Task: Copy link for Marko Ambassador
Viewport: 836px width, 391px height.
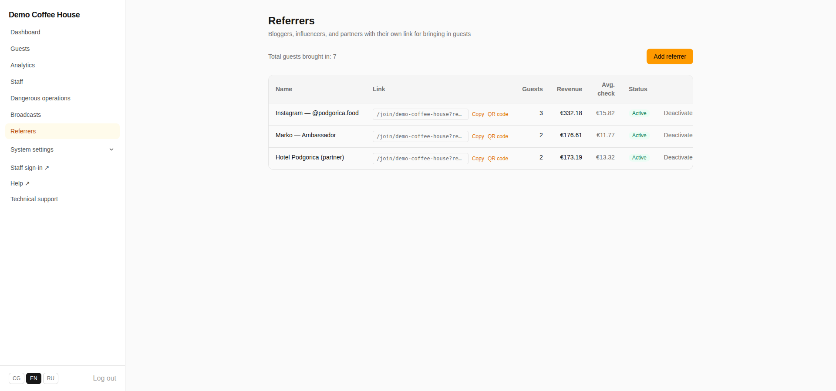Action: [x=478, y=136]
